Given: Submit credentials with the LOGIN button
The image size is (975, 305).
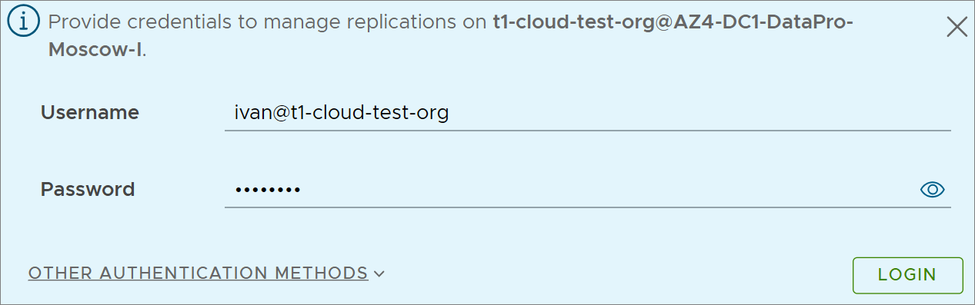Looking at the screenshot, I should click(907, 275).
